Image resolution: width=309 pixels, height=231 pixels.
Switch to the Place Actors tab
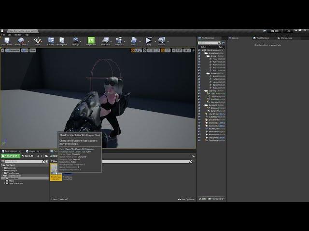pos(285,38)
